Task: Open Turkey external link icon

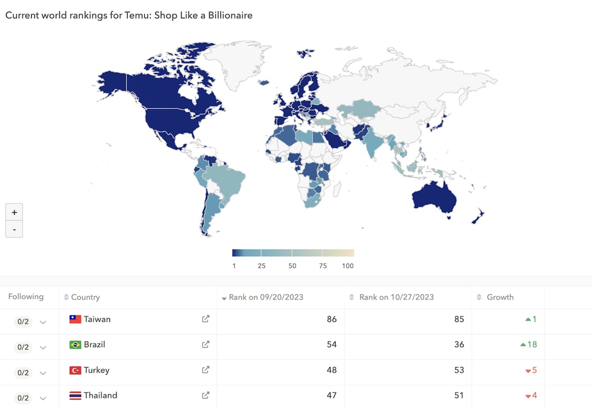Action: (x=205, y=370)
